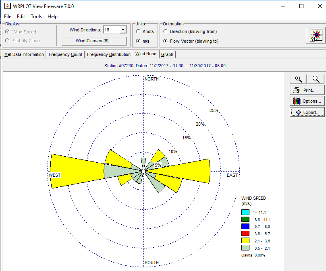Click the center of the wind rose plot
The image size is (326, 271).
coord(143,171)
